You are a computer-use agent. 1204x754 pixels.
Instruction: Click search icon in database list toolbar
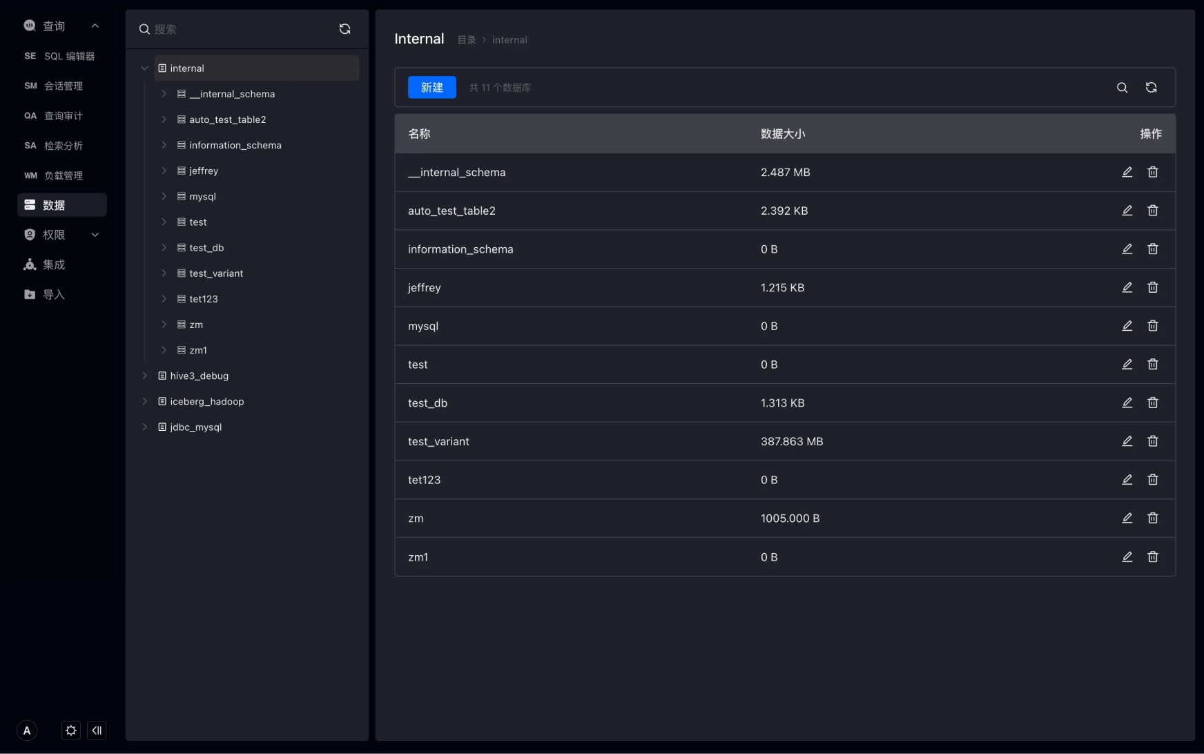(x=1123, y=88)
